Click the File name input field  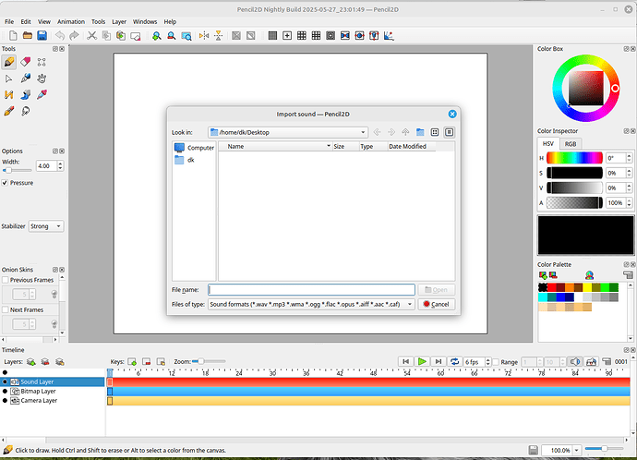point(312,290)
